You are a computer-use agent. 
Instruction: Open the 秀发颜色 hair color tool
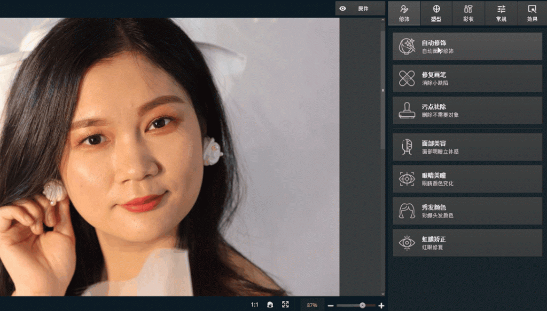(x=407, y=211)
